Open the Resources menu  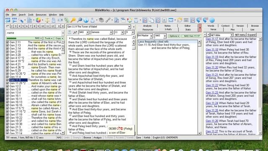tap(41, 15)
